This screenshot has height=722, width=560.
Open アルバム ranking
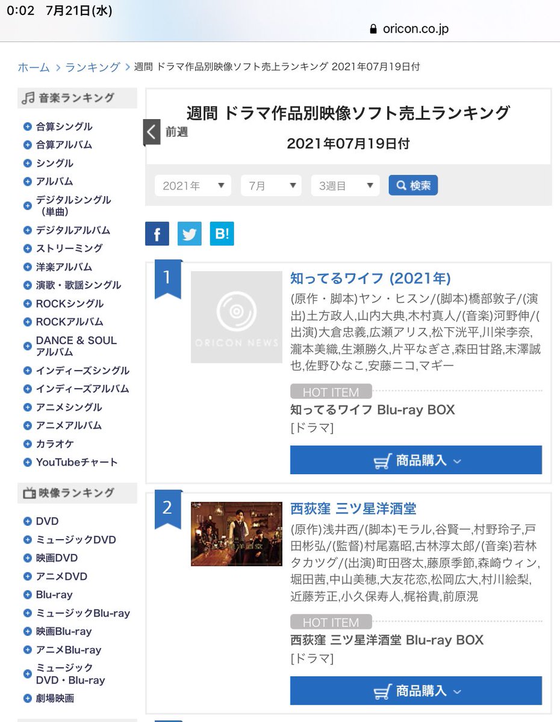[54, 182]
